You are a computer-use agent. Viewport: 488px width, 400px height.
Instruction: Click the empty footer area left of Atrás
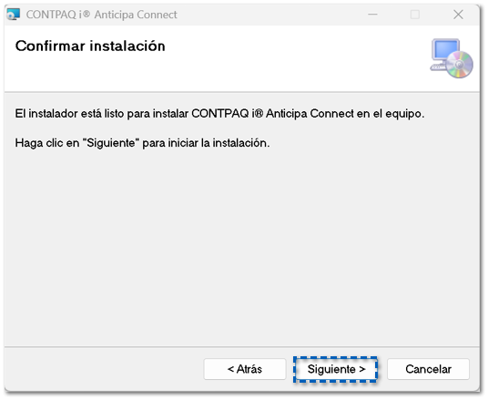(x=103, y=369)
